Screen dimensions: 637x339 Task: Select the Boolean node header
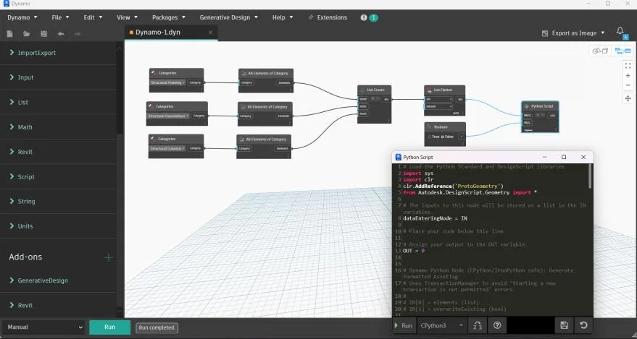[x=445, y=126]
